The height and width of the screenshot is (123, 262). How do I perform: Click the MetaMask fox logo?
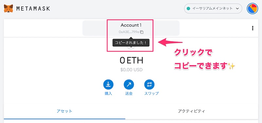point(9,8)
